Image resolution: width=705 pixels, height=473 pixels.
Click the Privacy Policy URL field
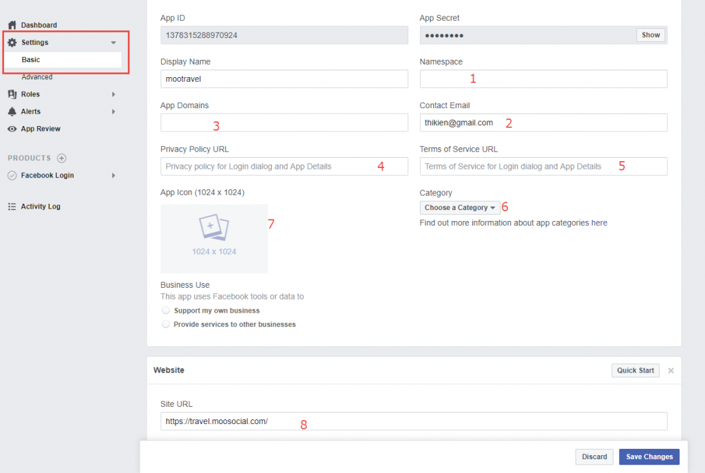[284, 166]
